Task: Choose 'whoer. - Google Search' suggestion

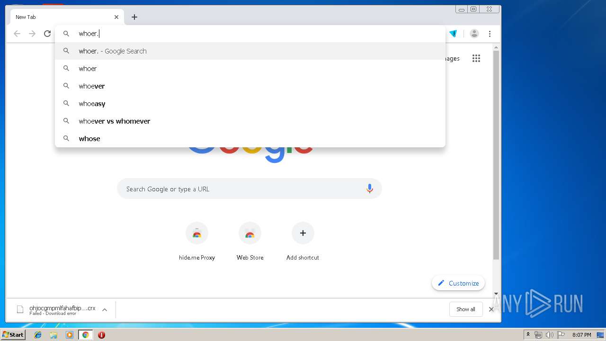Action: coord(250,51)
